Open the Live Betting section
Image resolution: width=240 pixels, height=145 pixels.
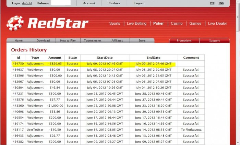(136, 23)
